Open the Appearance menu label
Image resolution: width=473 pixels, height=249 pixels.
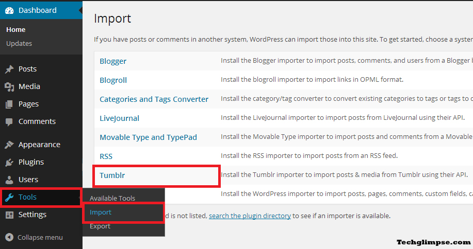[39, 145]
